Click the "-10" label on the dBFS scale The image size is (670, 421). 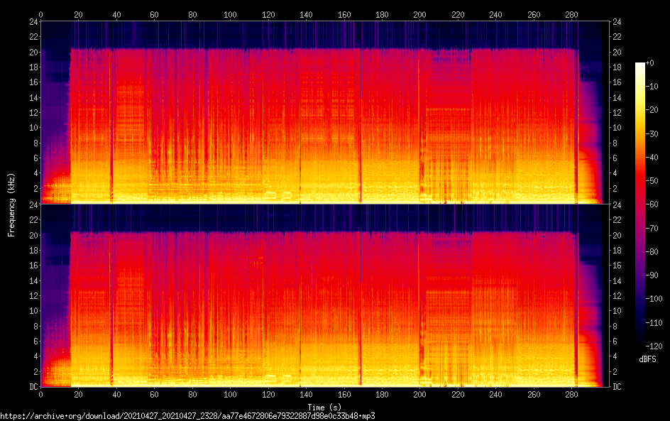[652, 87]
